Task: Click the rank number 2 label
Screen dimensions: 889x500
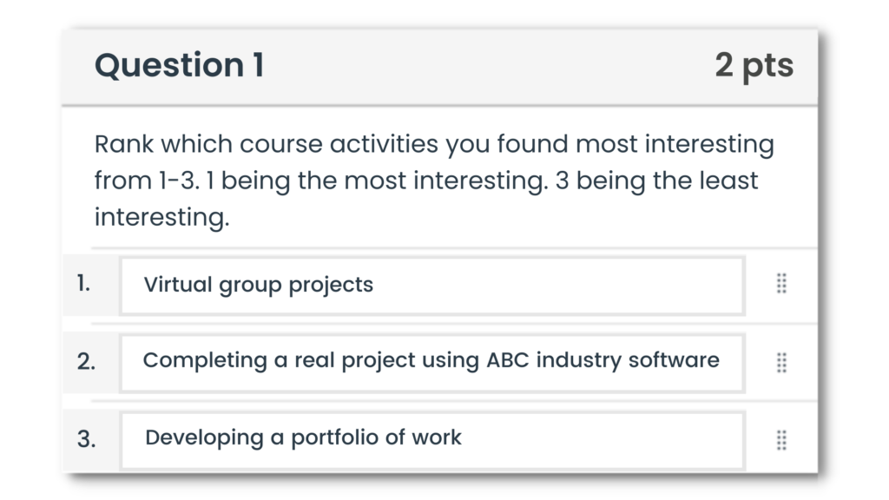Action: [x=86, y=362]
